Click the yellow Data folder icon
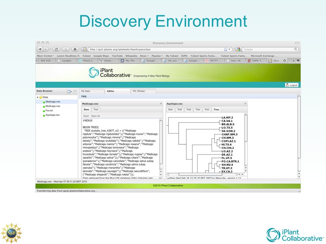The image size is (326, 244). [x=41, y=97]
